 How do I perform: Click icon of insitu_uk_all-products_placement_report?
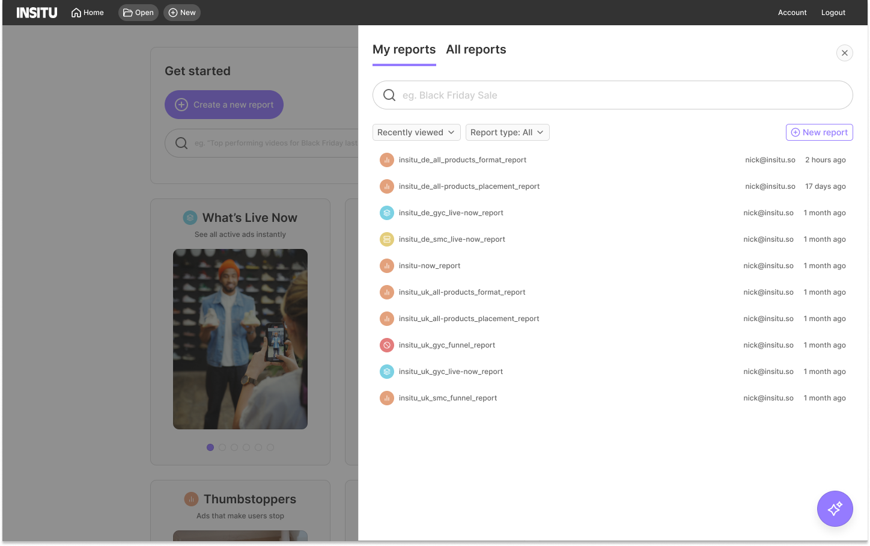coord(387,319)
